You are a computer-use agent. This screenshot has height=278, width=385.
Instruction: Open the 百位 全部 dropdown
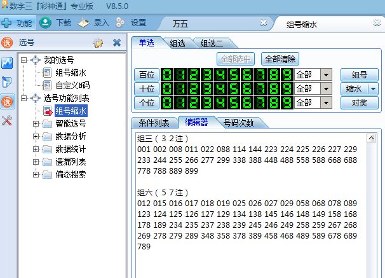pos(327,74)
